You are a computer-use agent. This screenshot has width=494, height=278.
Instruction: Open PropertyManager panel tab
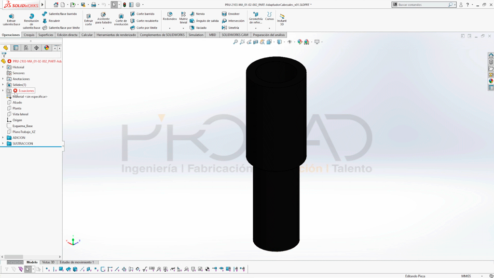point(16,48)
